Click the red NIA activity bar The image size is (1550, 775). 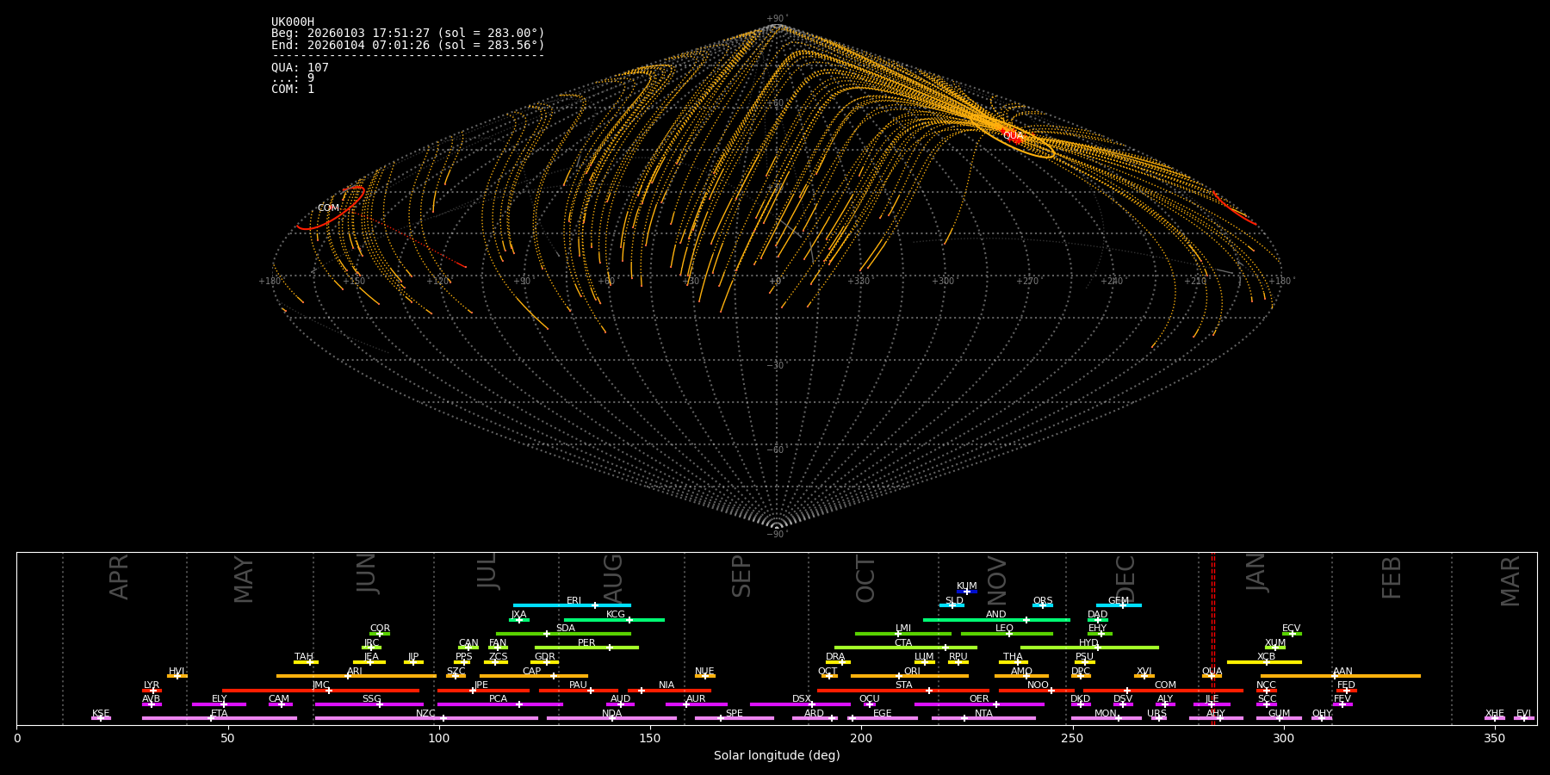(669, 691)
